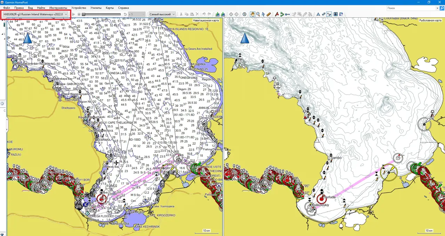The height and width of the screenshot is (236, 445).
Task: Click the track playback slider
Action: pos(101,14)
